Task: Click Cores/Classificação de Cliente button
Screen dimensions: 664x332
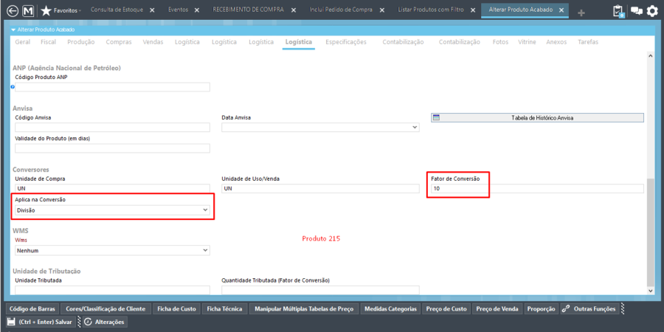Action: coord(106,308)
